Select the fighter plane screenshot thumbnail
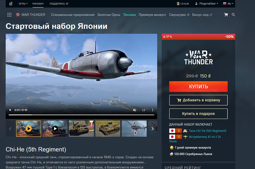The width and height of the screenshot is (255, 169). [134, 129]
